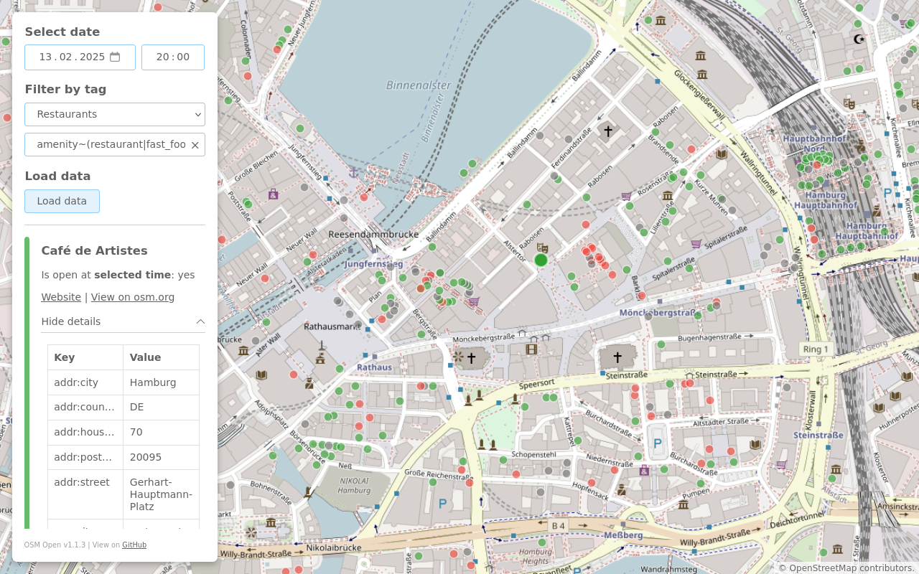Select the hour 20 in time field
This screenshot has height=574, width=919.
click(x=163, y=57)
